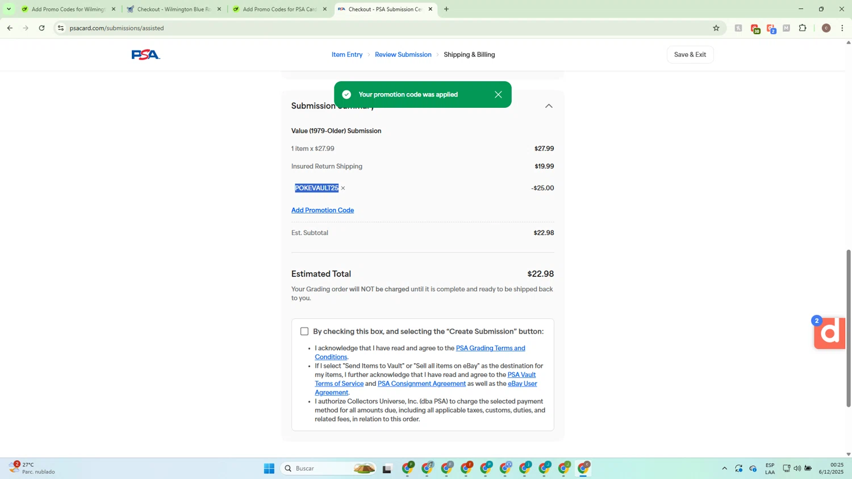Open the grey Honey-style extension icon

pyautogui.click(x=738, y=28)
